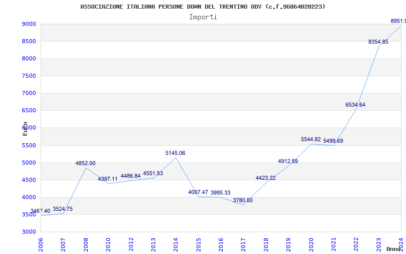Click the y-axis tick 6500

tap(29, 110)
